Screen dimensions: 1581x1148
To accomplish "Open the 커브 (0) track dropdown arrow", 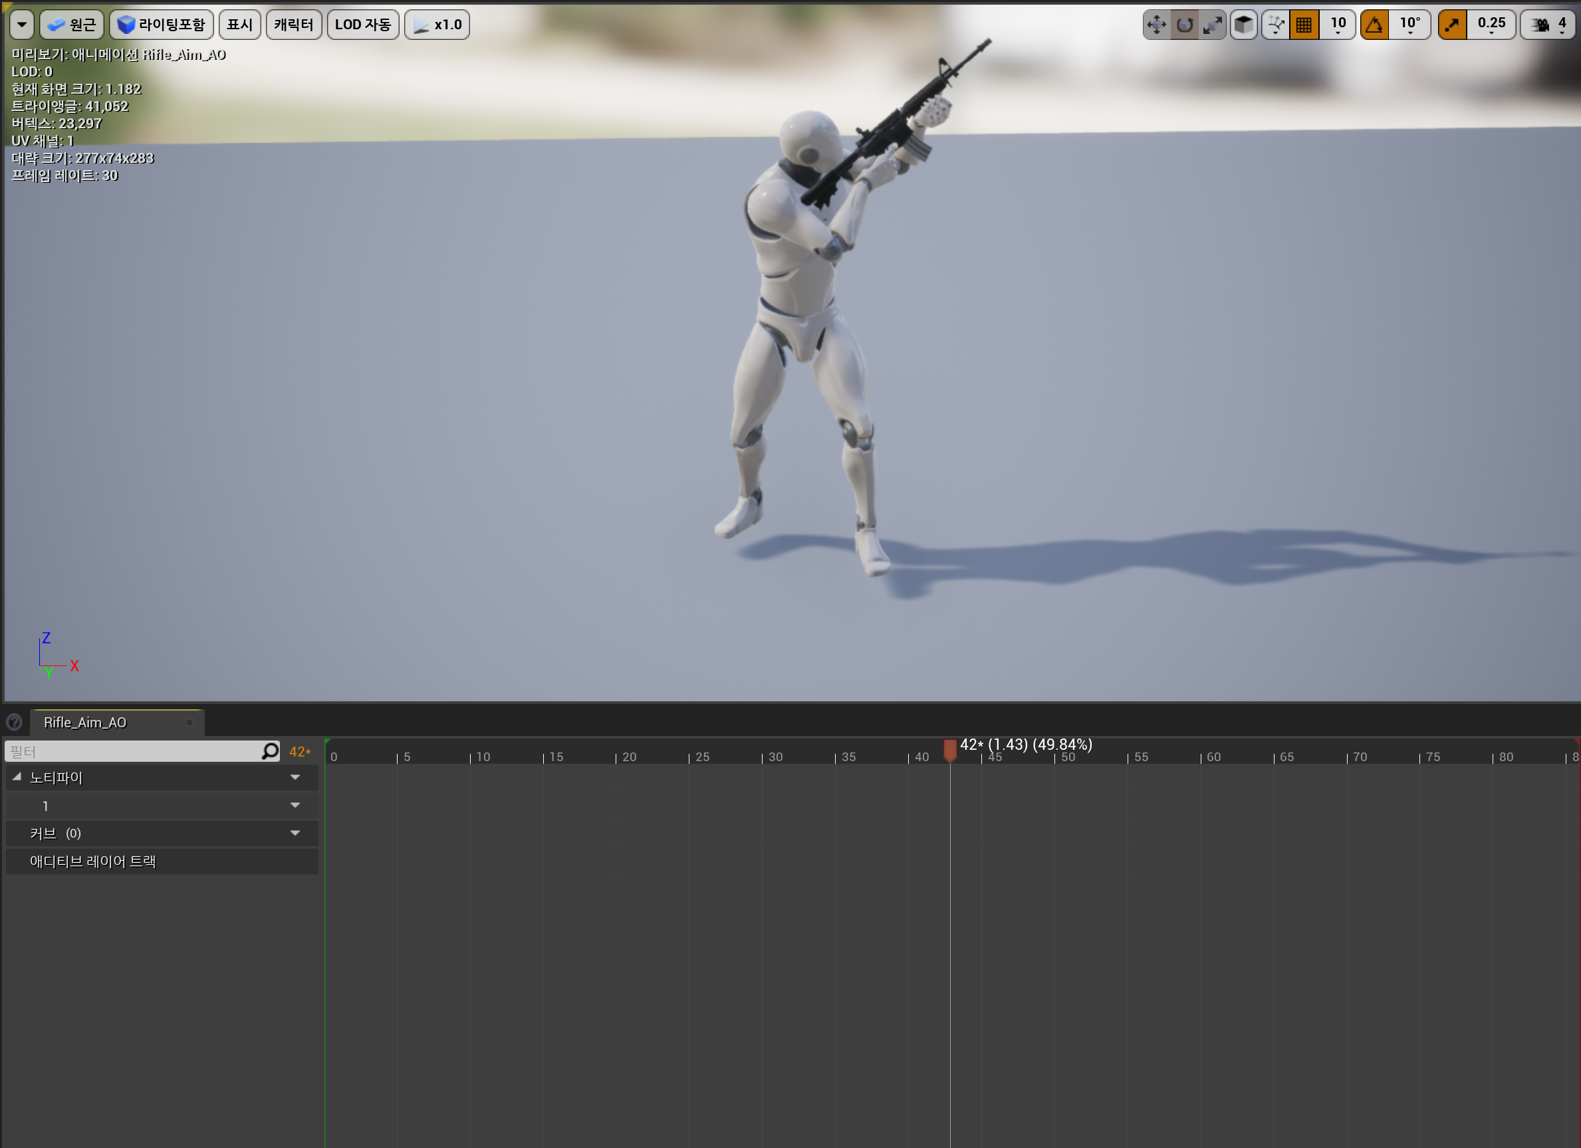I will (x=295, y=833).
